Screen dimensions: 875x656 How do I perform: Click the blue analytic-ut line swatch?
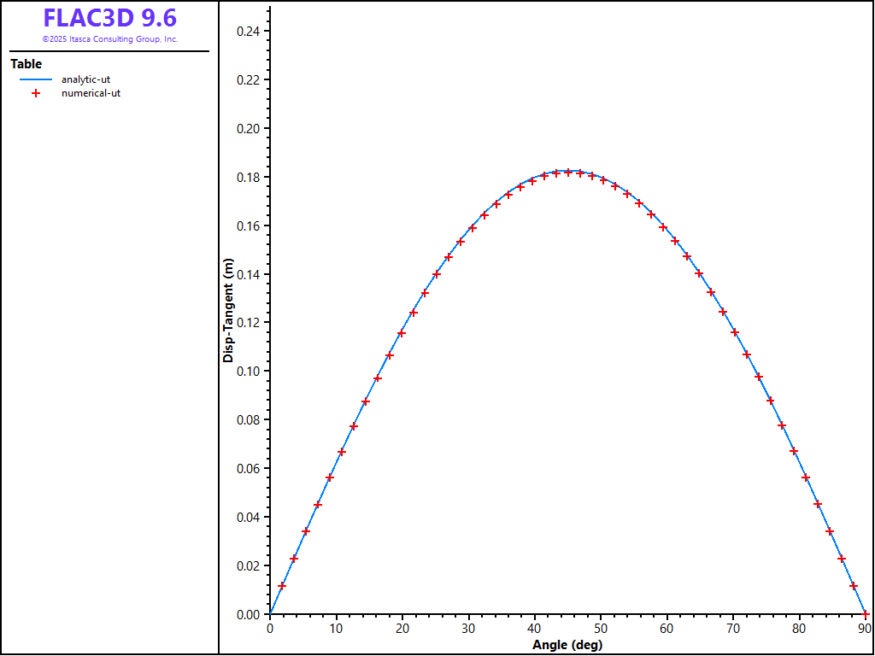pos(36,79)
